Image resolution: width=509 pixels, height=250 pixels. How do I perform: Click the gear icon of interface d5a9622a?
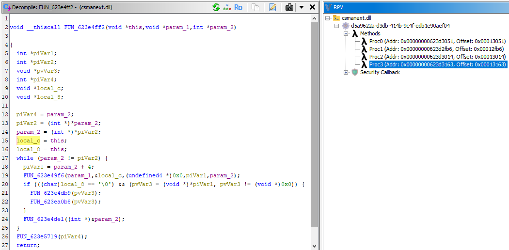pyautogui.click(x=346, y=26)
